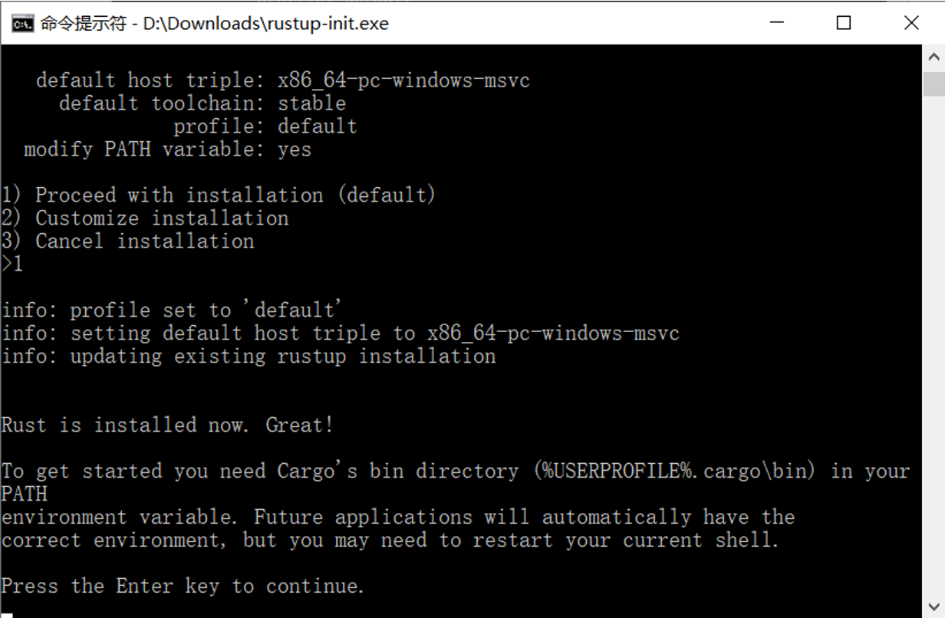
Task: Click the 'modify PATH variable: yes' line
Action: 168,150
